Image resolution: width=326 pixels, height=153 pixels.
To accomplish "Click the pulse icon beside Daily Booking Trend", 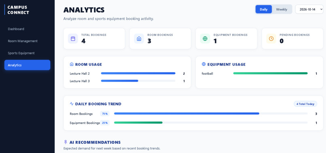I will coord(72,104).
